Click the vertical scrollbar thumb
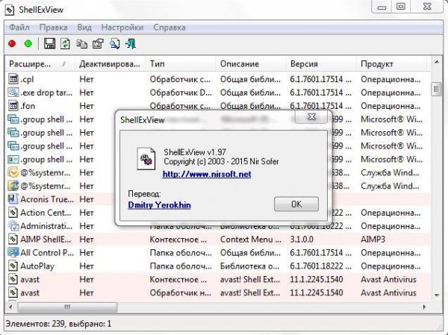The width and height of the screenshot is (448, 335). 436,90
